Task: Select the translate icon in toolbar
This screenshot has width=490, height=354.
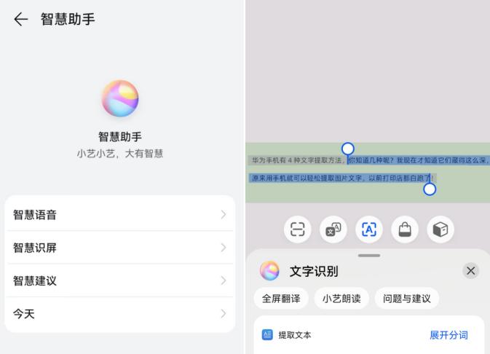Action: (333, 229)
